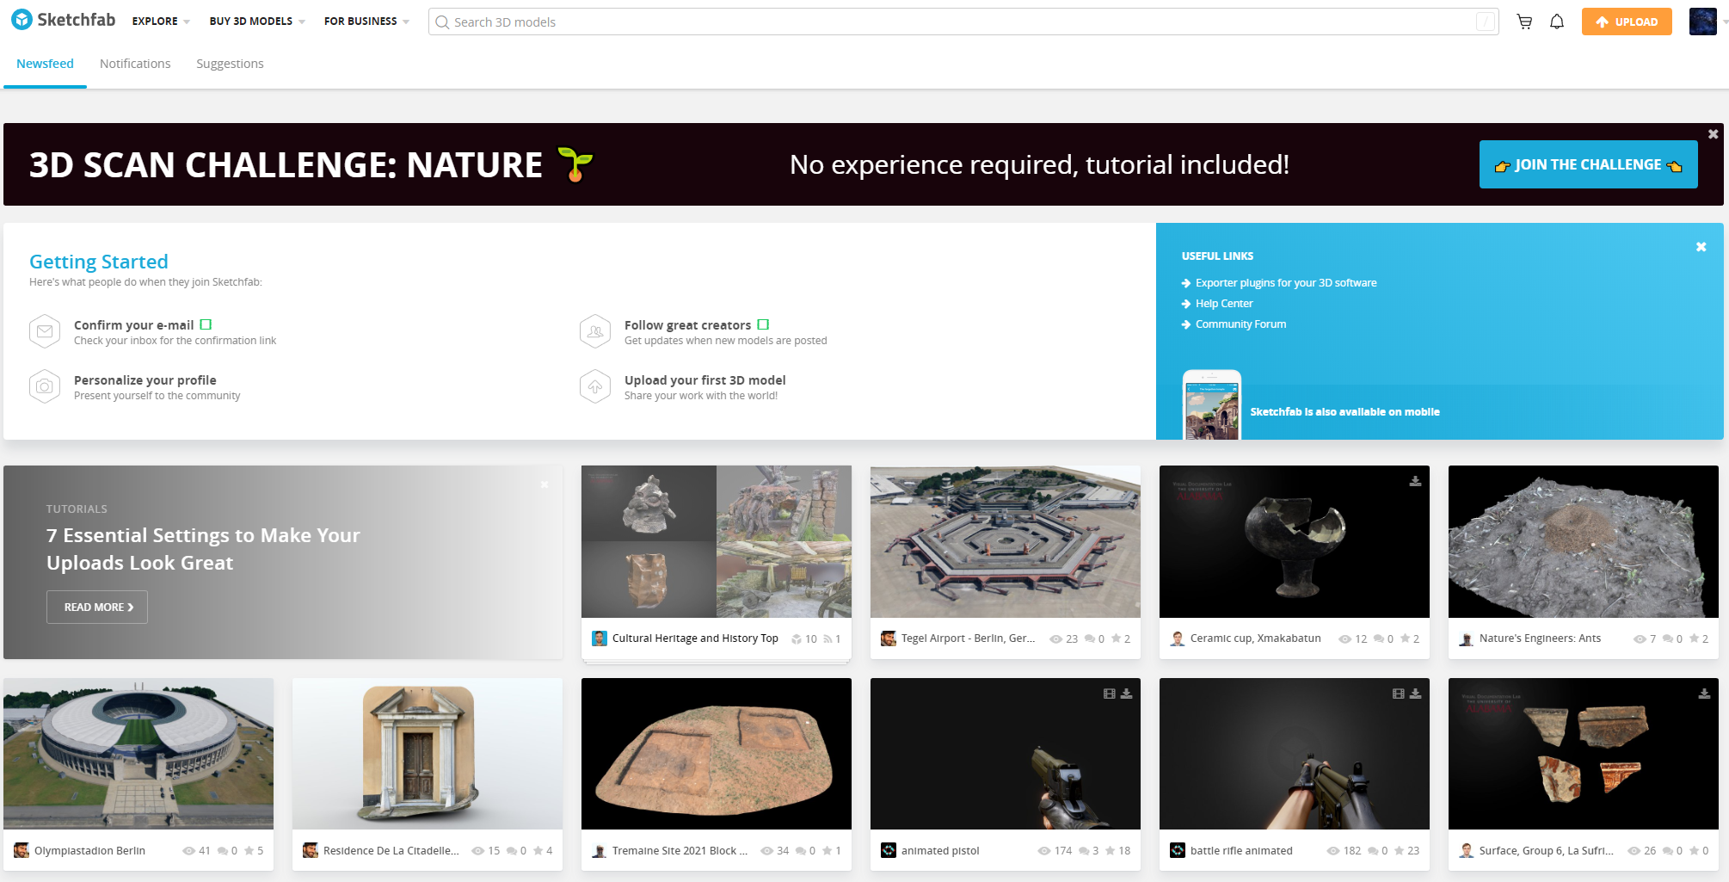Dismiss the 3D Scan Challenge banner
The image size is (1729, 882).
(x=1713, y=134)
